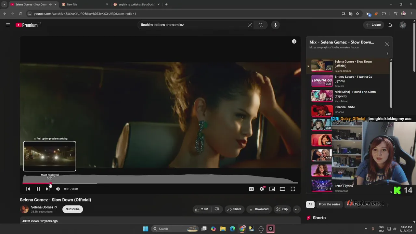
Task: Select the All filter chip
Action: (x=310, y=204)
